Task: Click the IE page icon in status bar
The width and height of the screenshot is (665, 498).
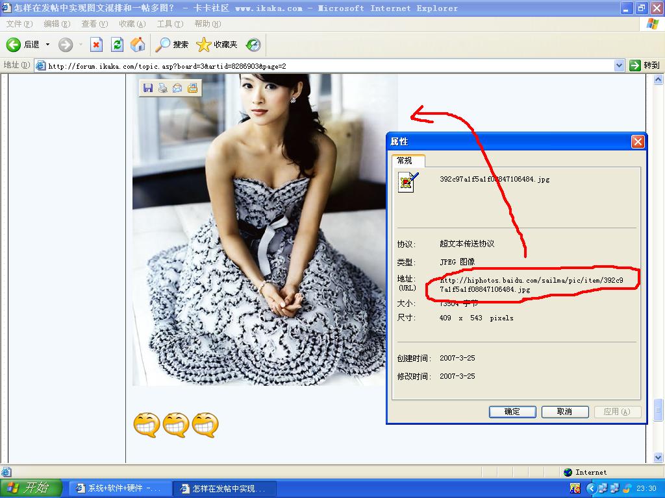Action: tap(6, 472)
